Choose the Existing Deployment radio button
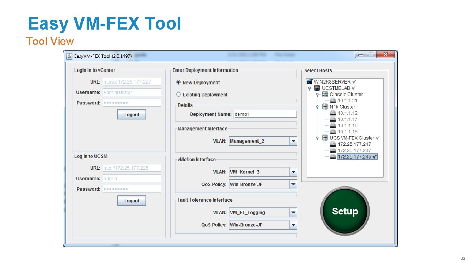468x263 pixels. coord(178,95)
